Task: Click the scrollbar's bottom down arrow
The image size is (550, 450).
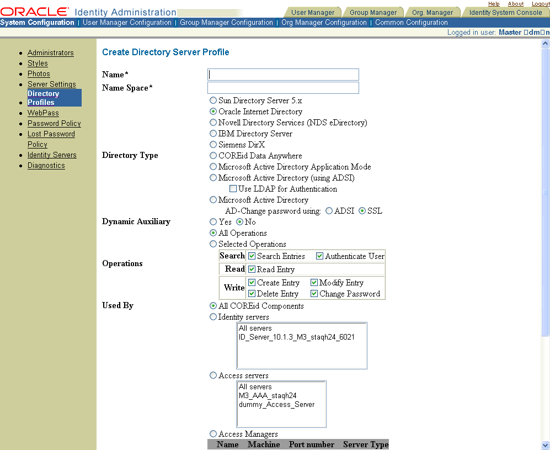Action: [546, 445]
